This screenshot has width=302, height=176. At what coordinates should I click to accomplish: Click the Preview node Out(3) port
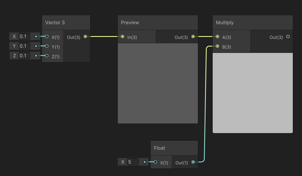[x=193, y=36]
